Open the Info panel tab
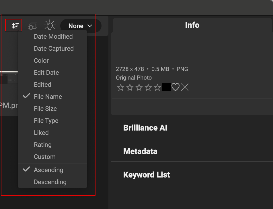The image size is (273, 209). (x=192, y=25)
